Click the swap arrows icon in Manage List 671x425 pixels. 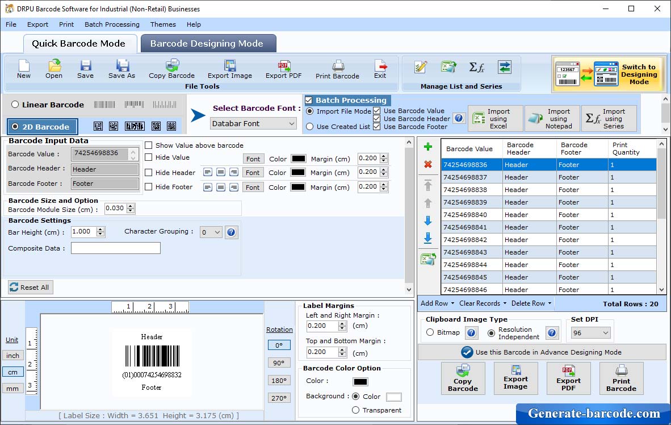[x=505, y=67]
